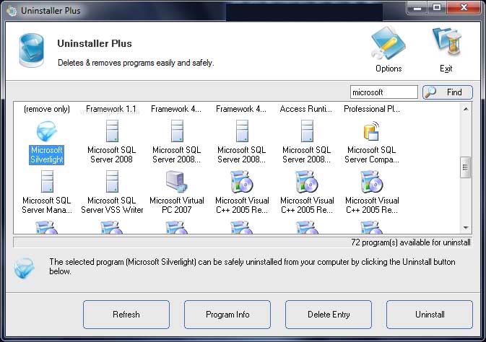Open Program Info for selected program
The image size is (486, 342).
click(x=227, y=315)
